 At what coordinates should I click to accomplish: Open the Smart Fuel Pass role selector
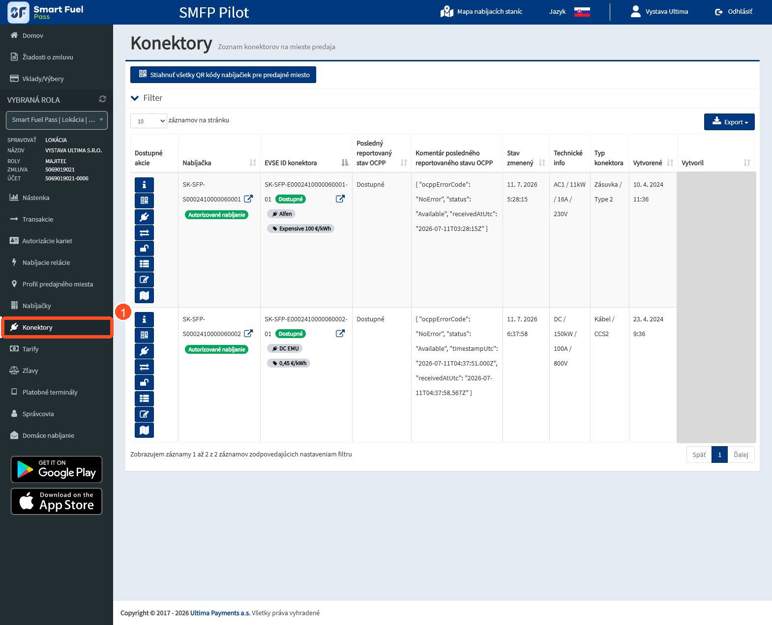point(57,120)
